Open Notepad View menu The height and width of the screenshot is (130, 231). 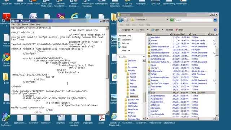tap(32, 25)
